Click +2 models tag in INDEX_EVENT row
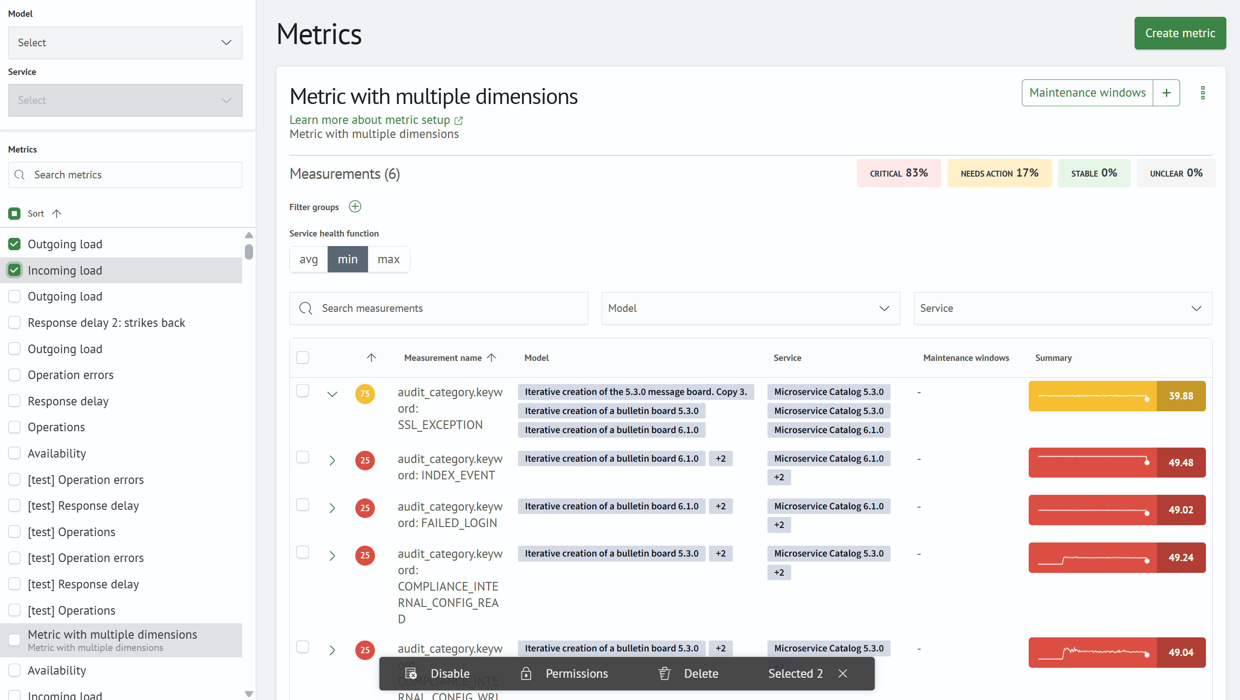The width and height of the screenshot is (1240, 700). point(721,458)
